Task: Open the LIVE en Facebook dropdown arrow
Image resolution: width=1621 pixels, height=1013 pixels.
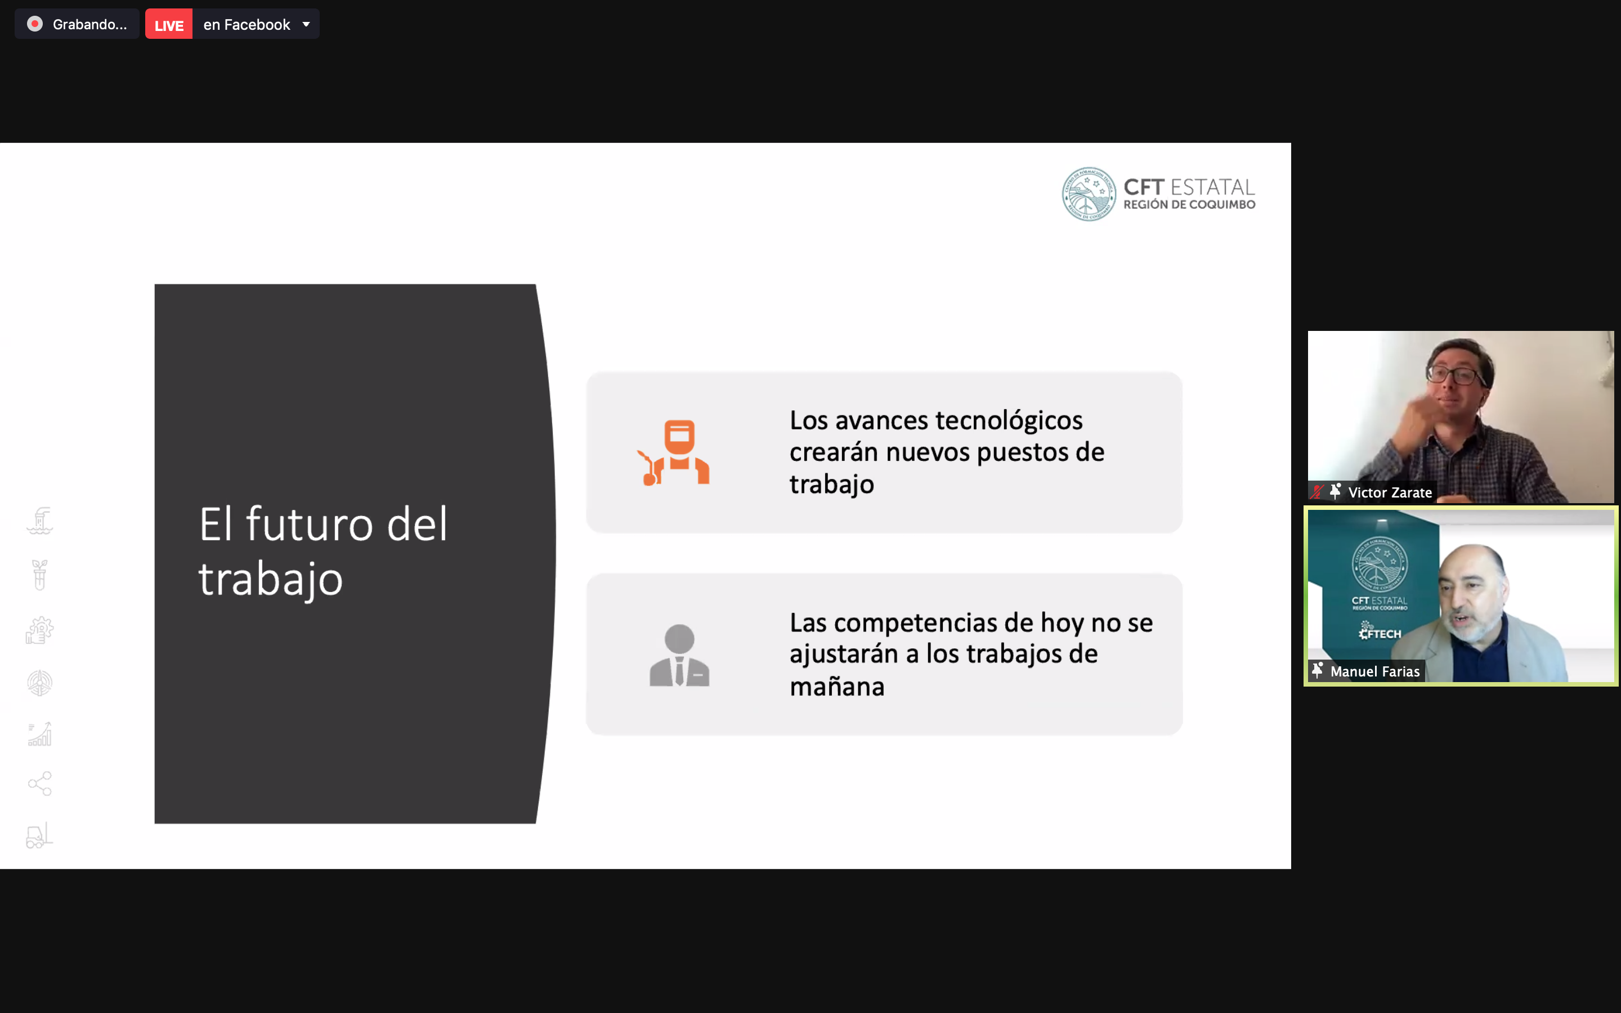Action: coord(306,24)
